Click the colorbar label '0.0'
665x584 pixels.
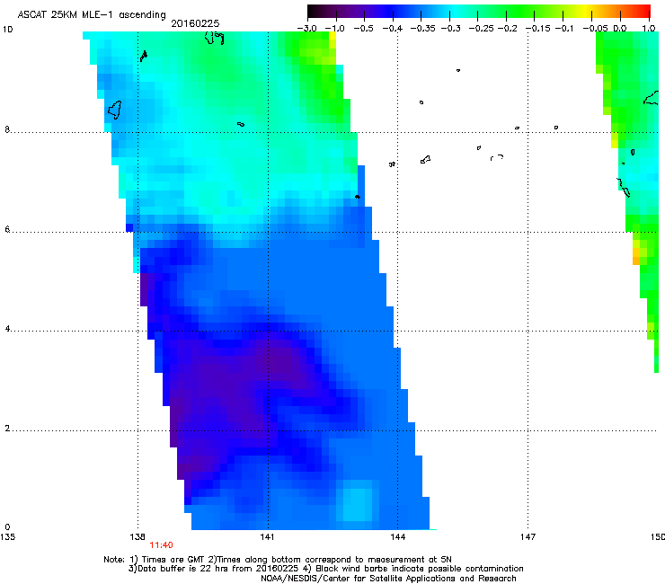point(620,29)
